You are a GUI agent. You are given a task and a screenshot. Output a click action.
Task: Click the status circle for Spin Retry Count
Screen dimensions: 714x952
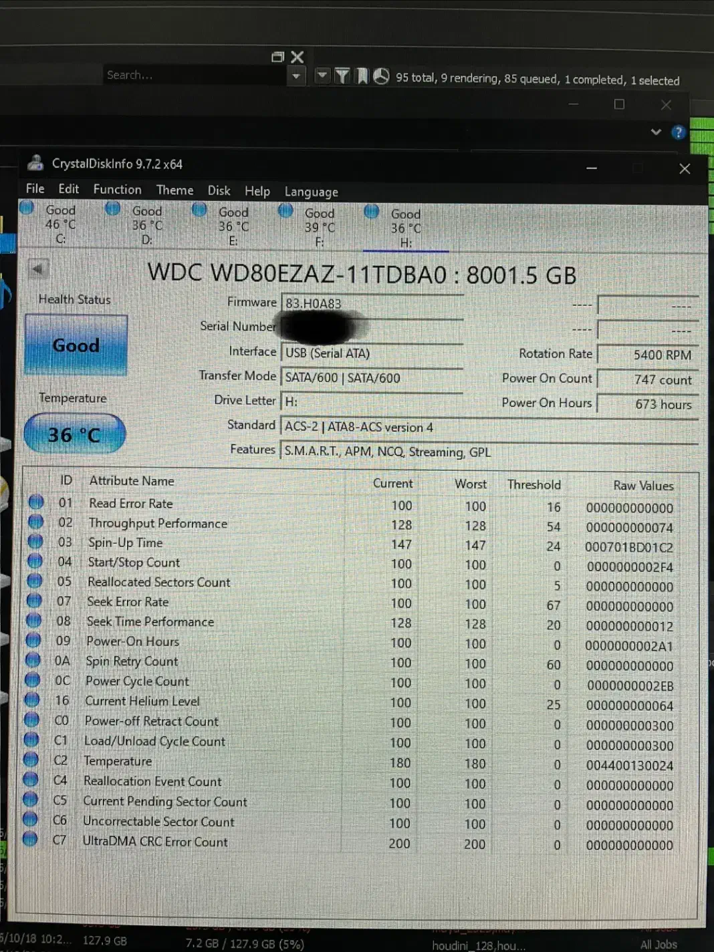click(33, 659)
